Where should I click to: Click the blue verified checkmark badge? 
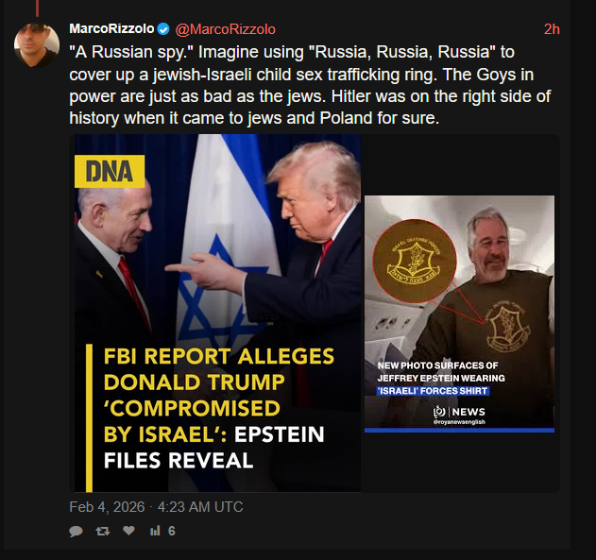[163, 29]
